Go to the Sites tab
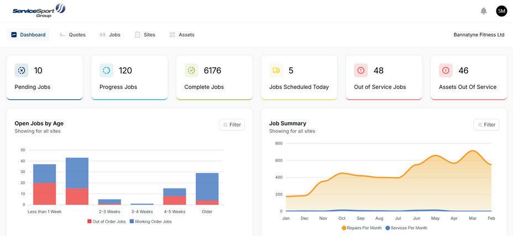Screen dimensions: 513x236 145,35
